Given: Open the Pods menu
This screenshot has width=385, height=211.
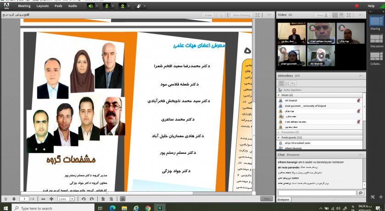Looking at the screenshot, I should coord(58,6).
